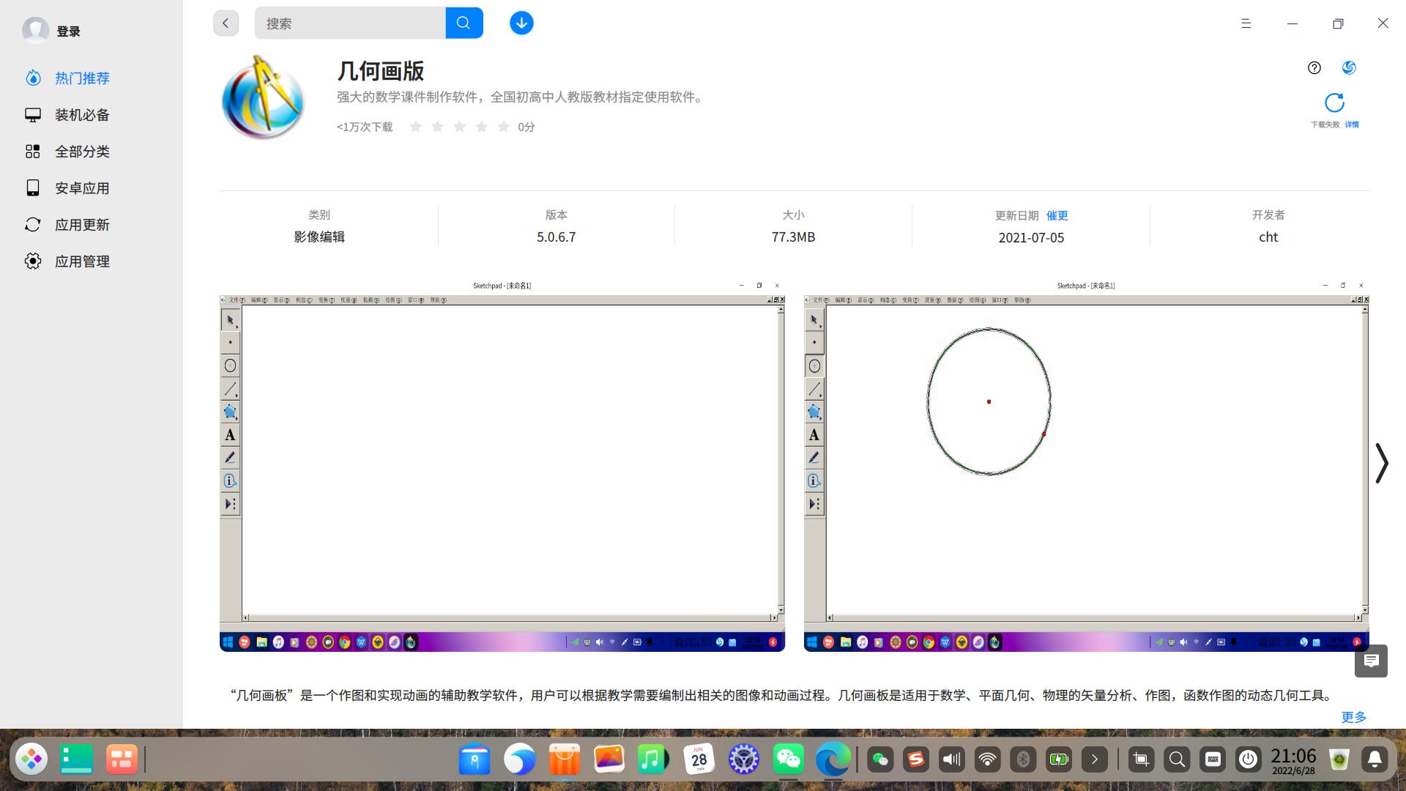This screenshot has width=1406, height=791.
Task: Select 全部分类 in the sidebar
Action: (x=81, y=152)
